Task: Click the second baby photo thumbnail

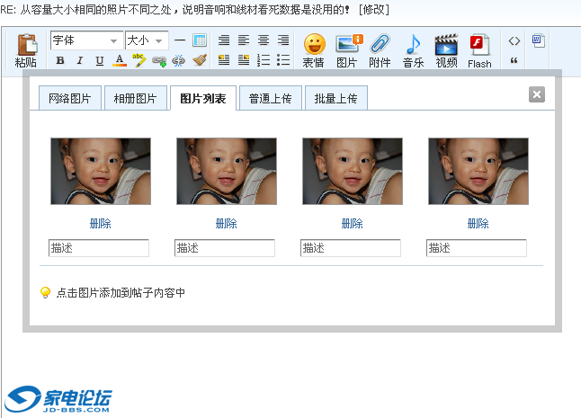Action: coord(227,171)
